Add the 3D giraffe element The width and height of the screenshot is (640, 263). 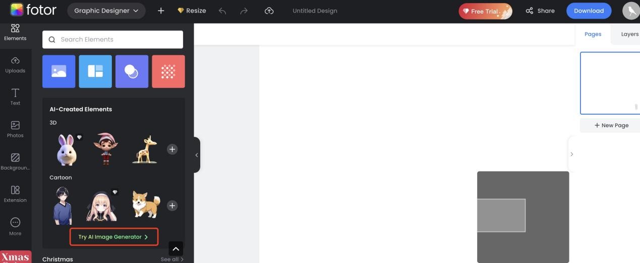[x=145, y=149]
